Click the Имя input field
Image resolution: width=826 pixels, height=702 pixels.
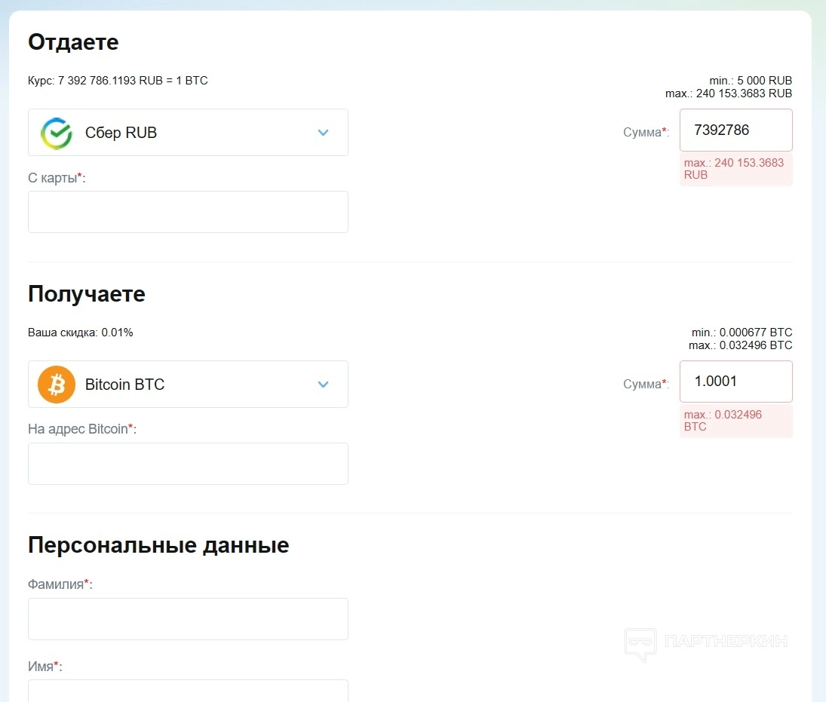[x=188, y=691]
